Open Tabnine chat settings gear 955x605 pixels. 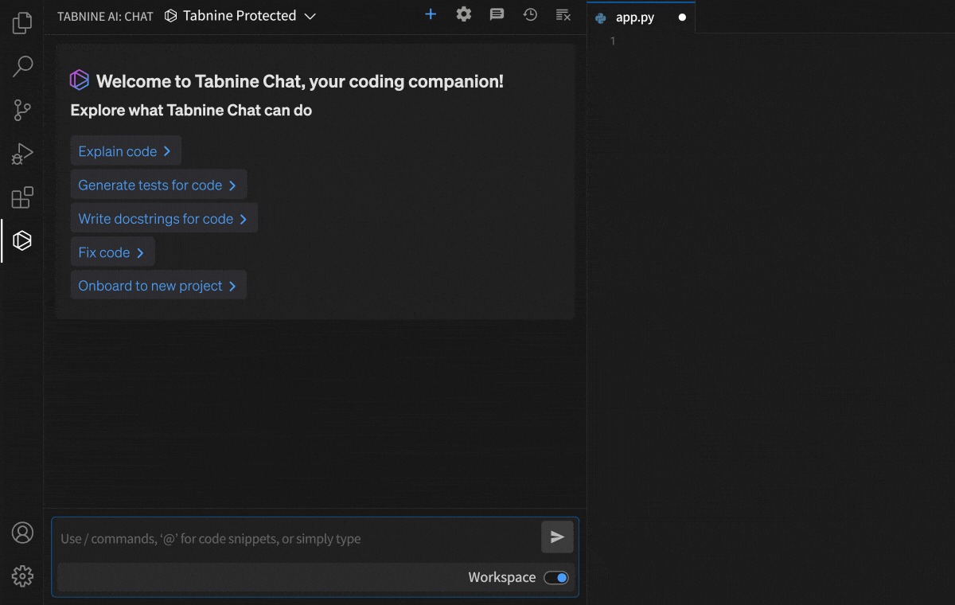click(464, 14)
